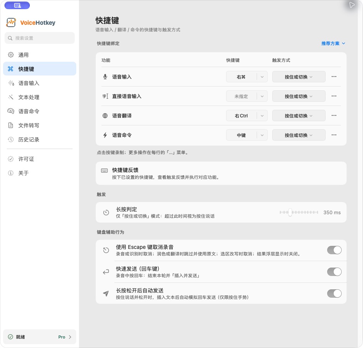This screenshot has height=348, width=363.
Task: Click the green check icon beside 就绪
Action: point(10,337)
